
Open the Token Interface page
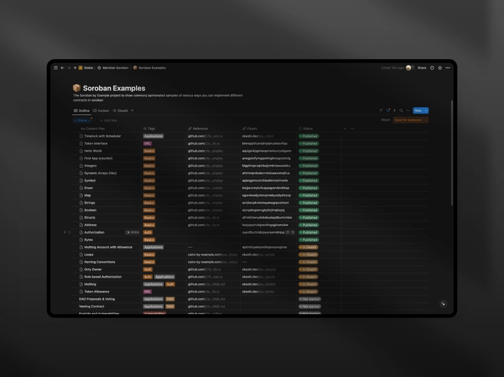pyautogui.click(x=96, y=143)
